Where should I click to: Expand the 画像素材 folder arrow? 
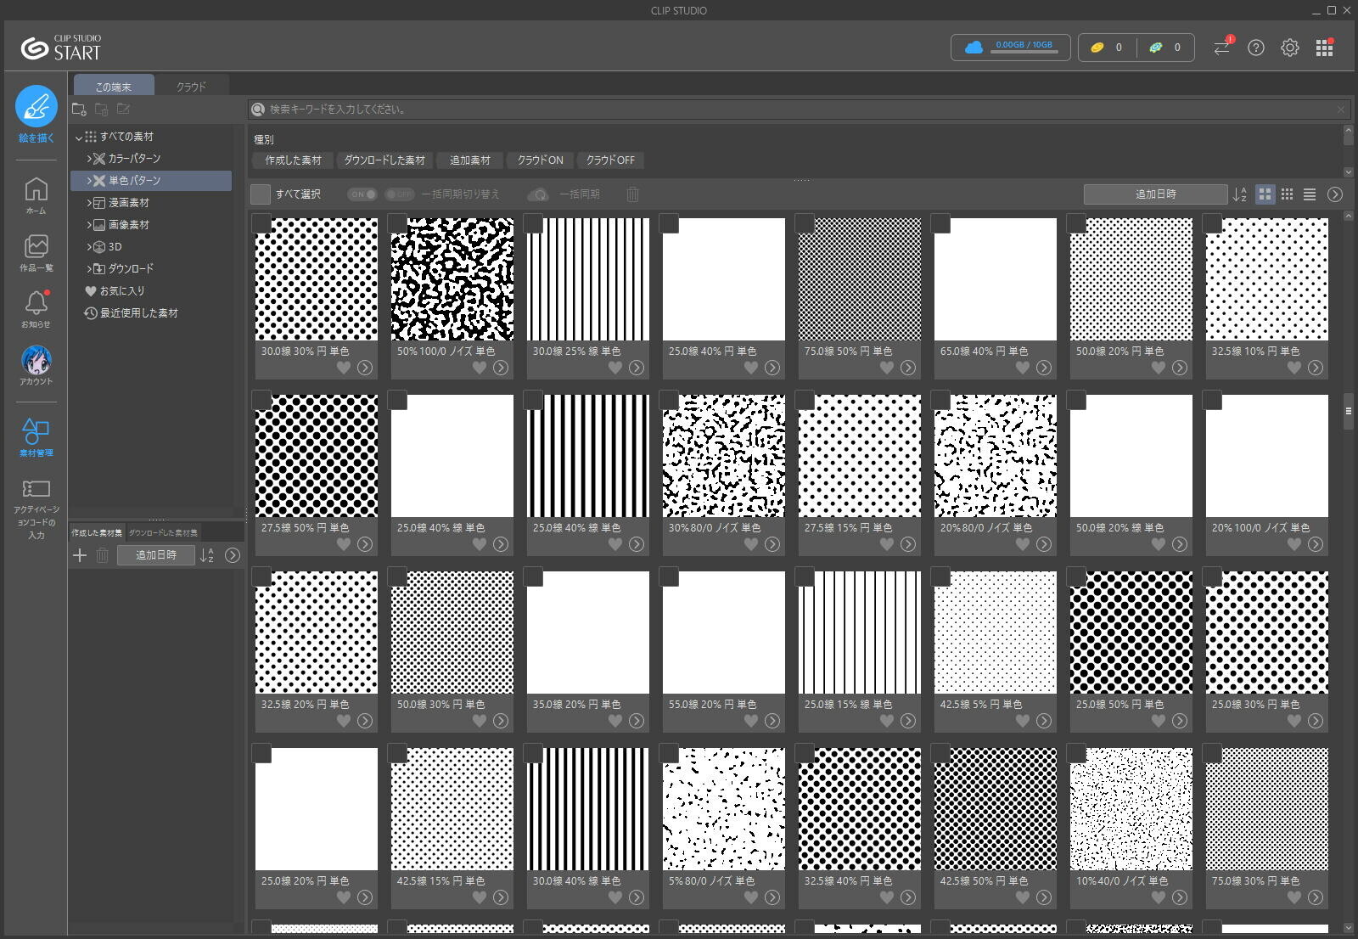pyautogui.click(x=88, y=225)
